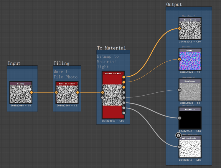The width and height of the screenshot is (221, 168).
Task: Select the Roughness output node
Action: (x=190, y=90)
